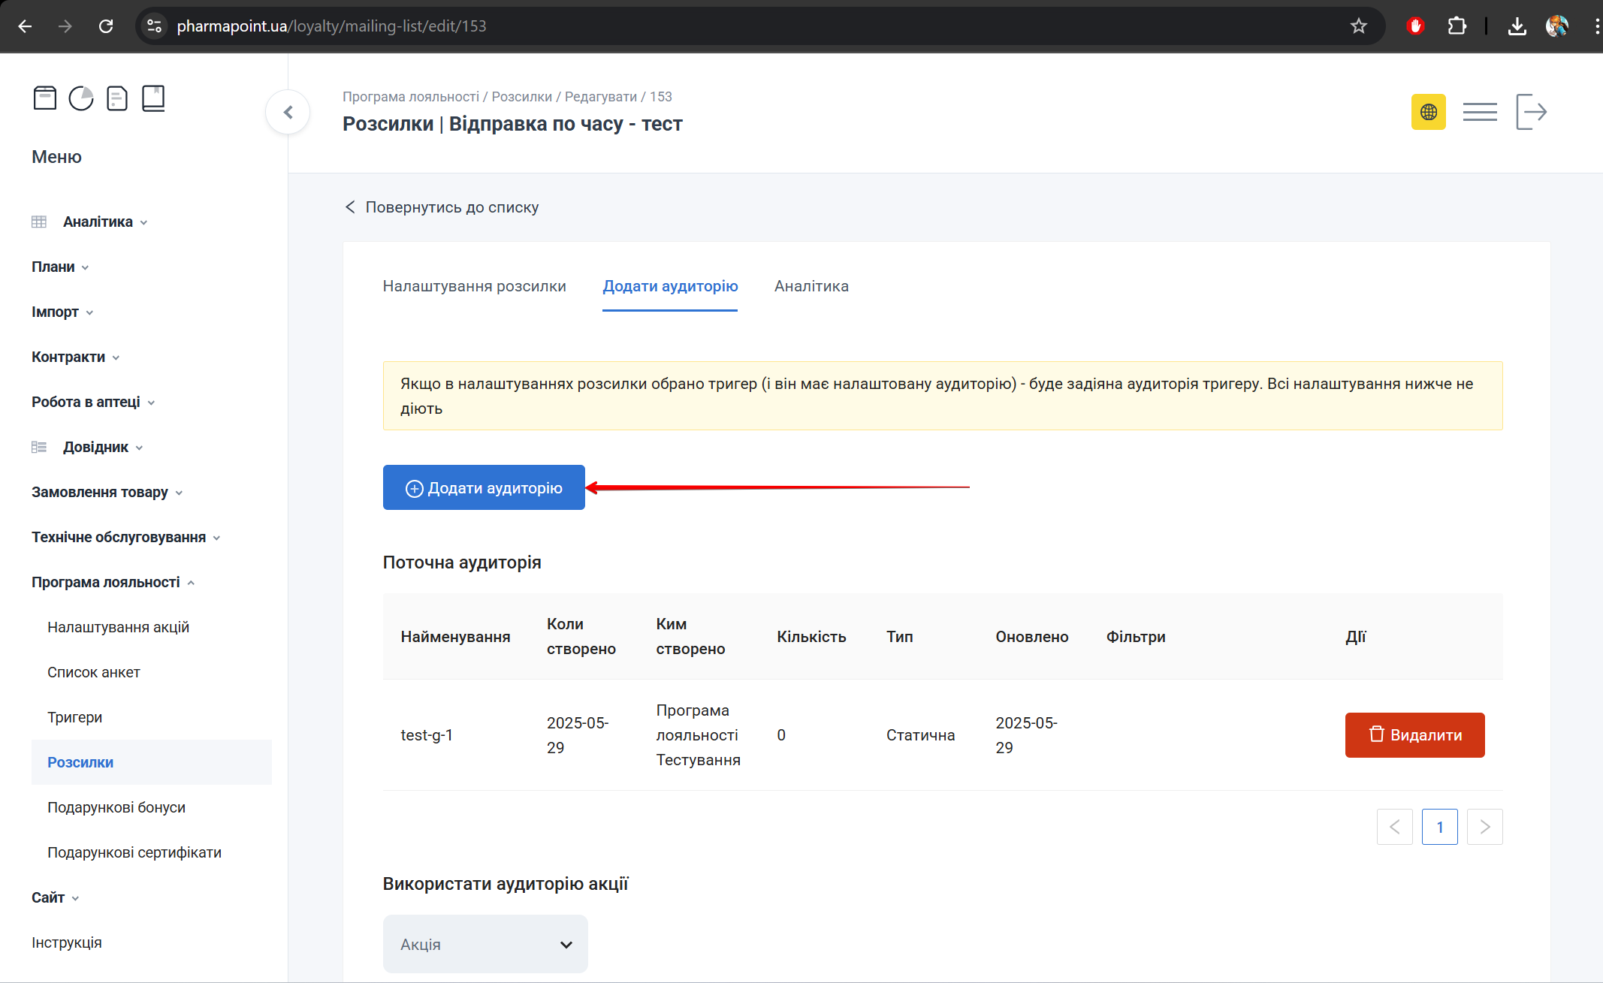Click page number 1 in pagination
The width and height of the screenshot is (1603, 983).
pyautogui.click(x=1439, y=827)
